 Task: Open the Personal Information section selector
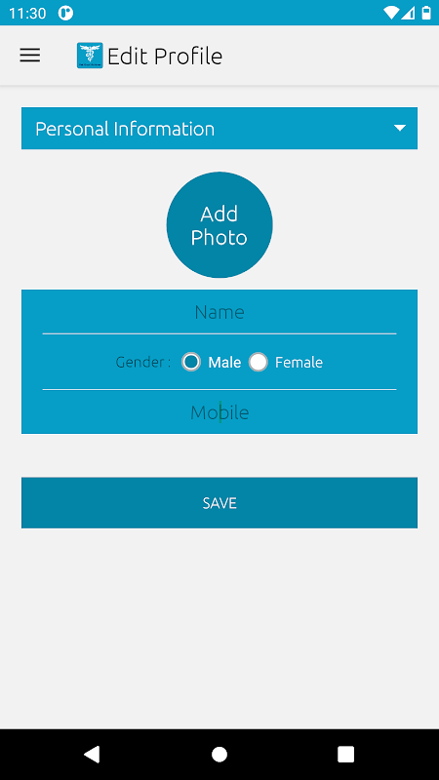(219, 129)
